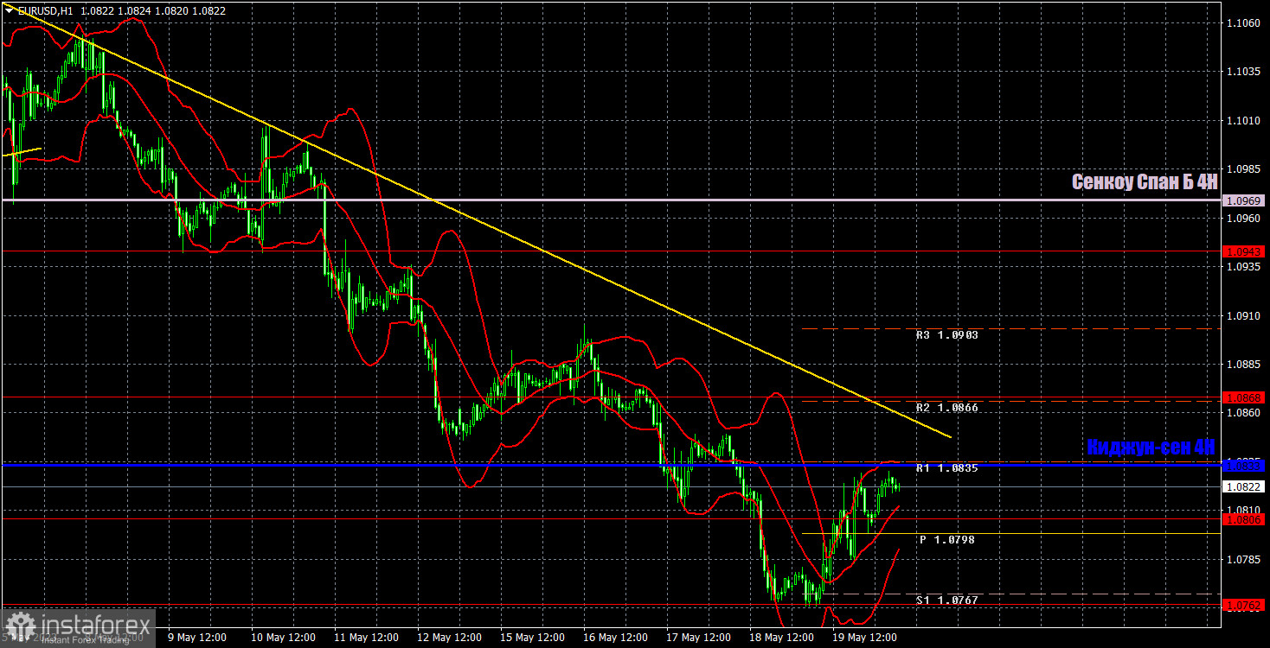Click the current price tag 1.0822
This screenshot has height=648, width=1270.
(1245, 486)
